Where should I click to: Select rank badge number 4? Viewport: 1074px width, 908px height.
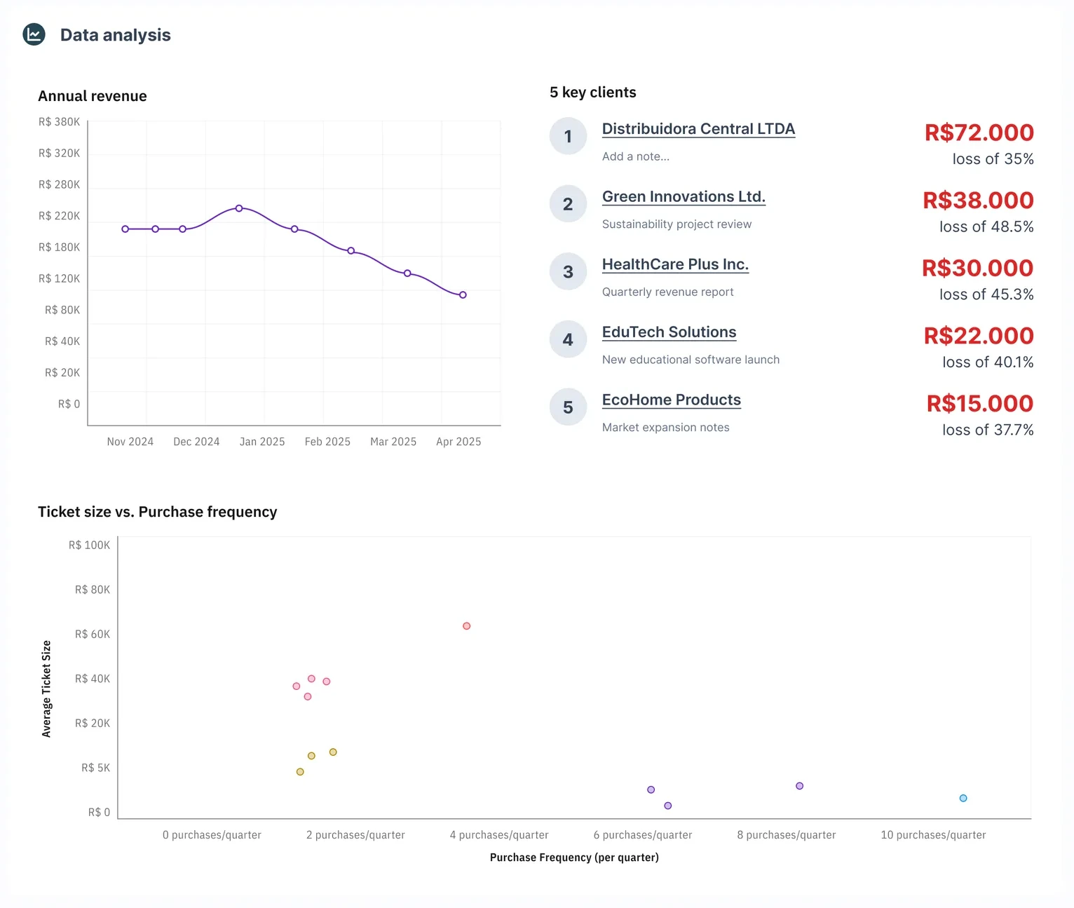pyautogui.click(x=568, y=339)
